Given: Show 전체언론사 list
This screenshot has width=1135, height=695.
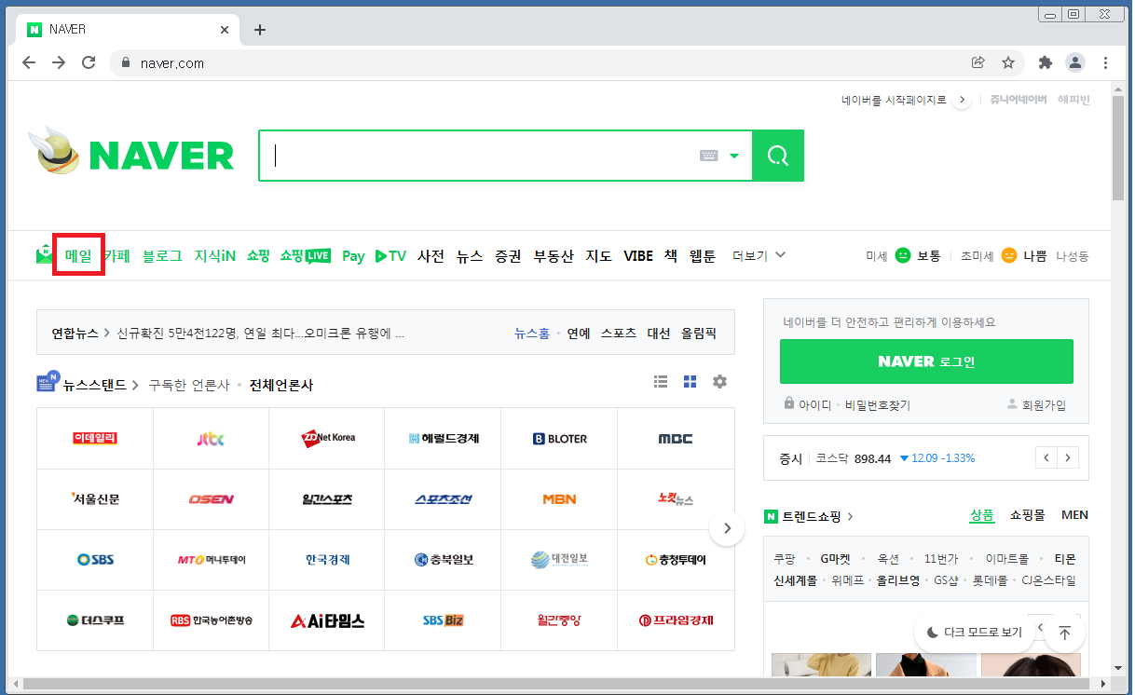Looking at the screenshot, I should [x=281, y=385].
